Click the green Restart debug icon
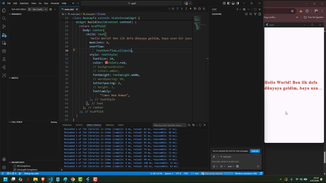This screenshot has width=326, height=183. click(x=195, y=9)
